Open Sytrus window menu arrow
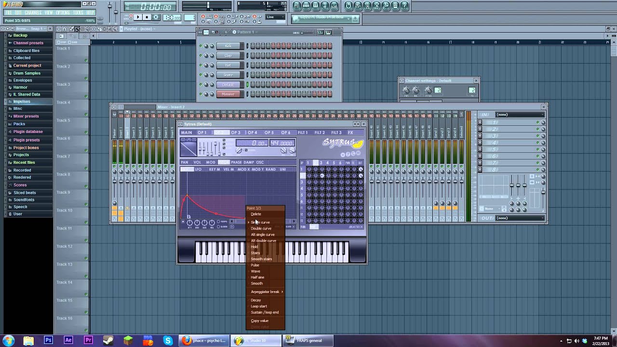 pyautogui.click(x=181, y=124)
